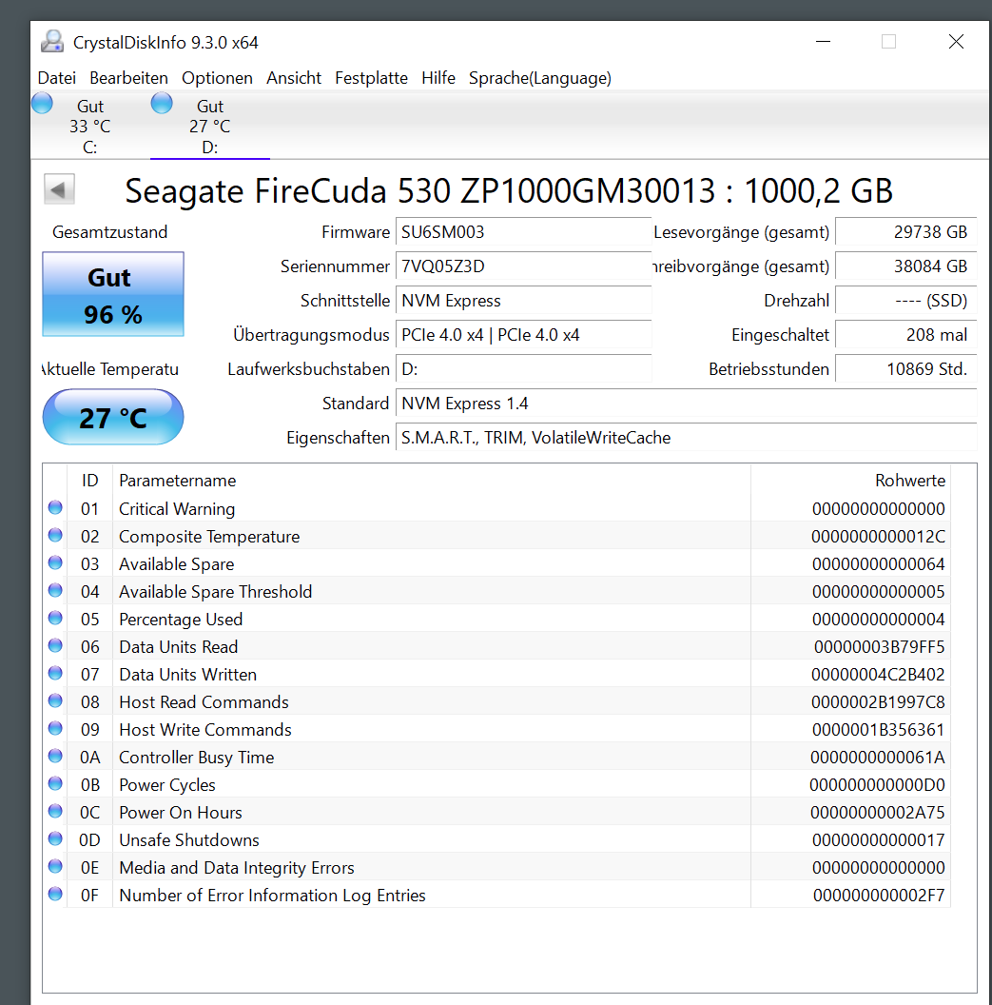Switch to the C: drive tab
This screenshot has width=992, height=1005.
point(89,127)
